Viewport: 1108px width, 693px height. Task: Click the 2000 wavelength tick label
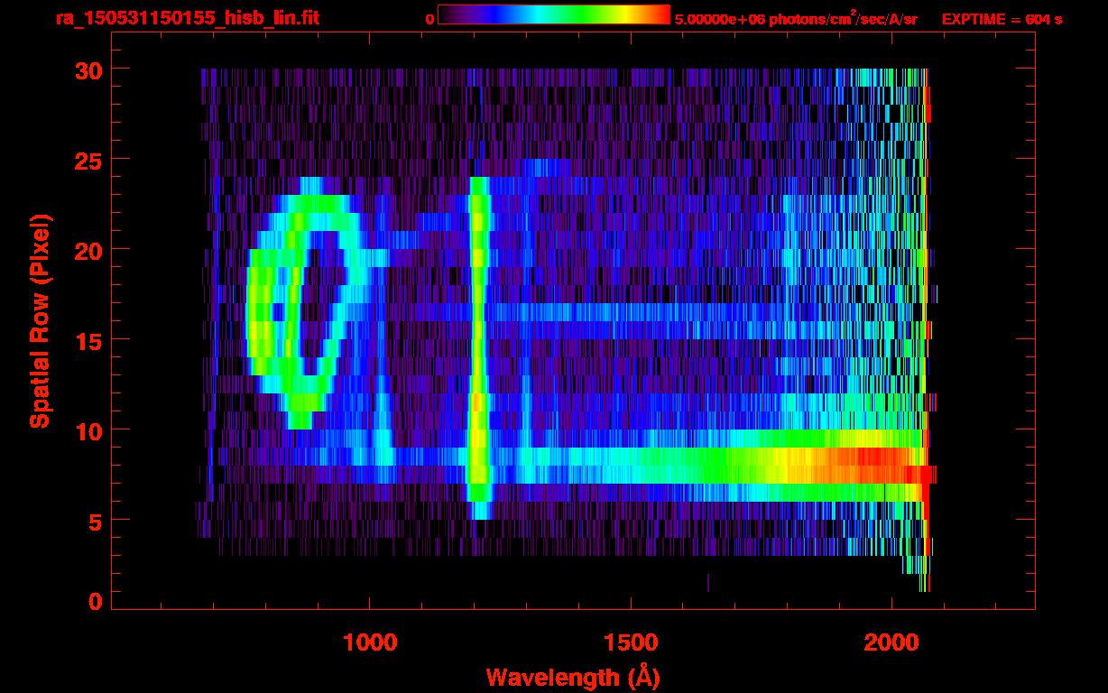891,642
